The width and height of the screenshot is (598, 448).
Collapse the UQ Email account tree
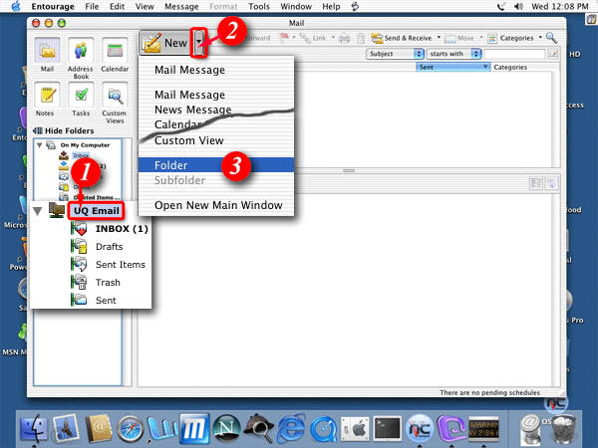click(39, 211)
